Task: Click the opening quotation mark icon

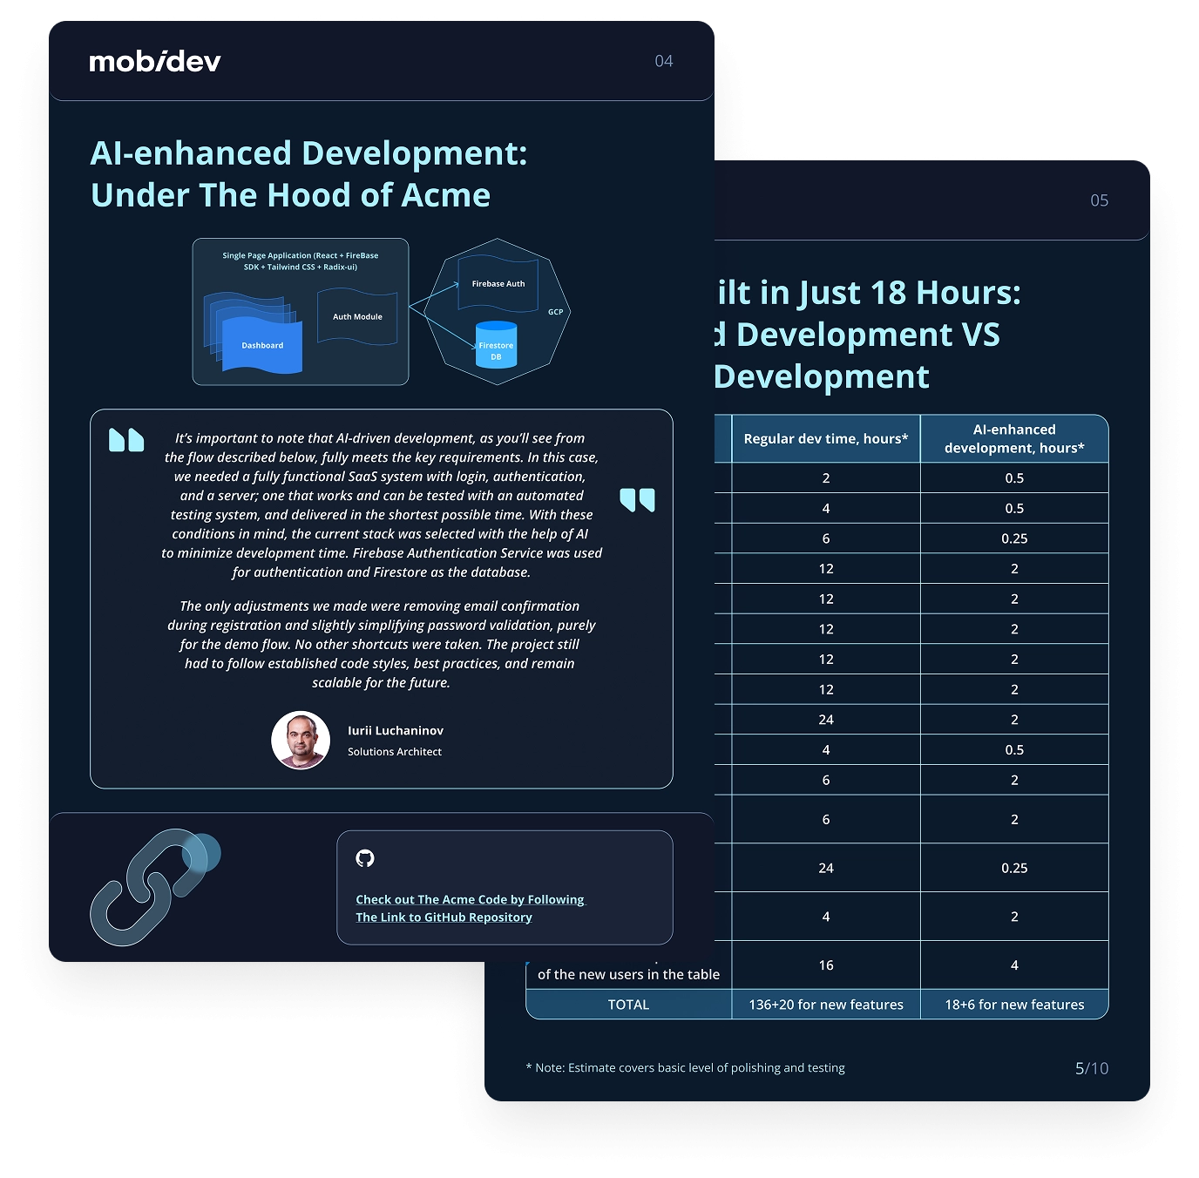Action: coord(126,440)
